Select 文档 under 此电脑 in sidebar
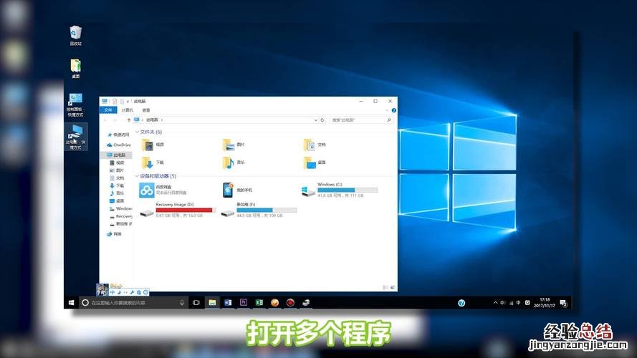Screen dimensions: 637x358 click(117, 178)
